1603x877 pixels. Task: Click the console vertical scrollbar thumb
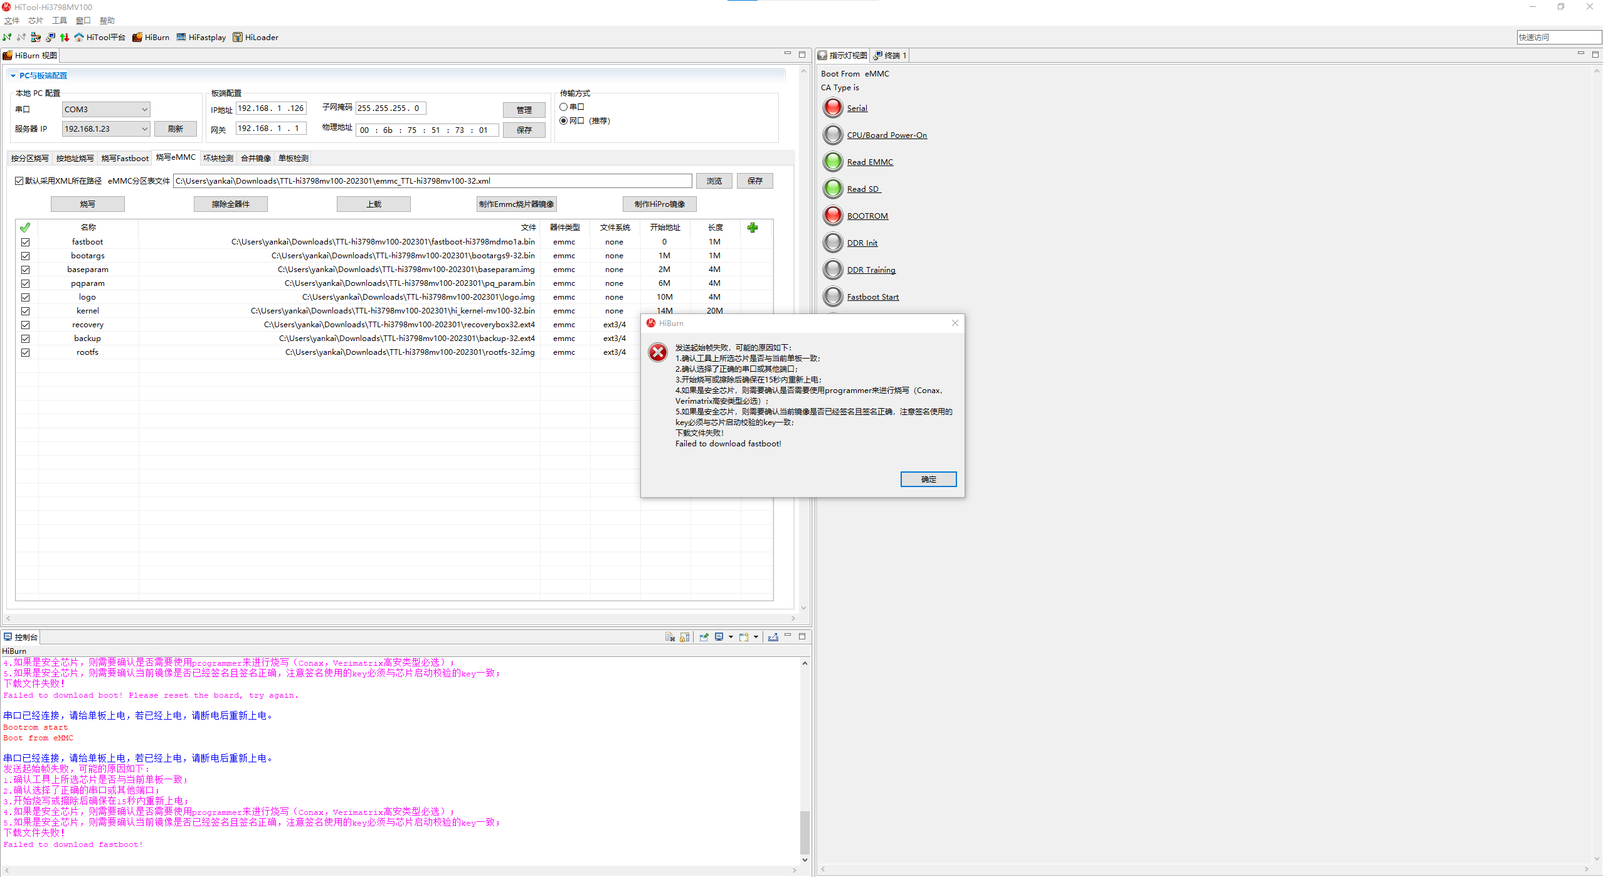pyautogui.click(x=804, y=831)
